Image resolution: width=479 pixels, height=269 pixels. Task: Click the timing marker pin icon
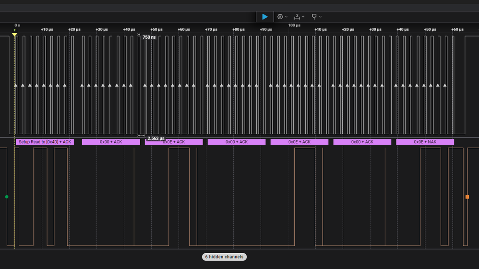(x=314, y=17)
